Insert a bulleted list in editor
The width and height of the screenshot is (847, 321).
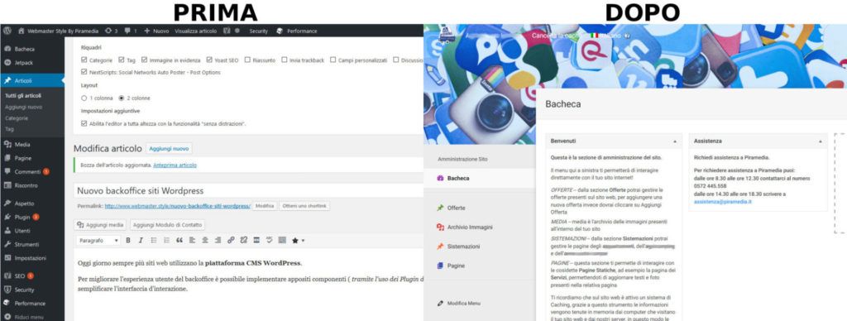point(154,240)
